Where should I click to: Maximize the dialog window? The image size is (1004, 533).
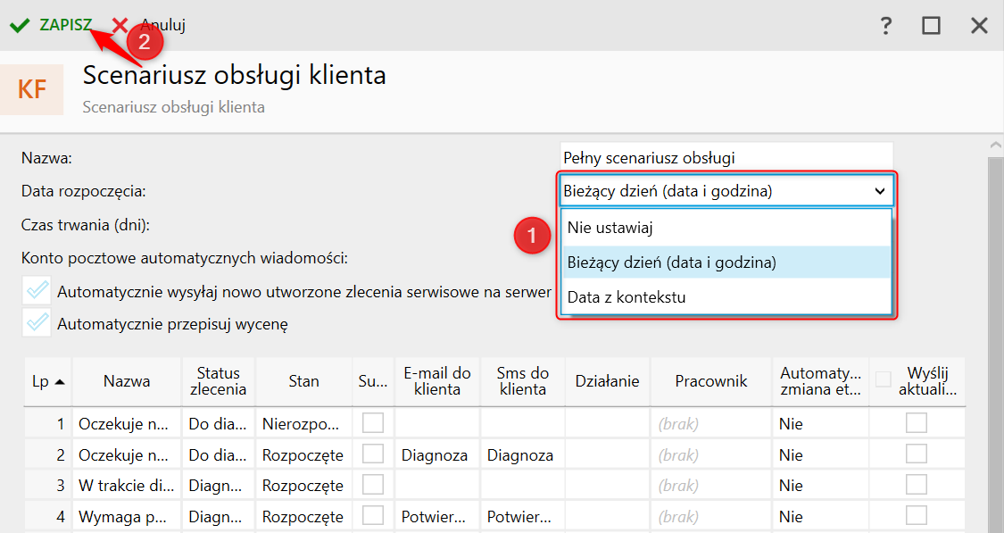coord(932,25)
